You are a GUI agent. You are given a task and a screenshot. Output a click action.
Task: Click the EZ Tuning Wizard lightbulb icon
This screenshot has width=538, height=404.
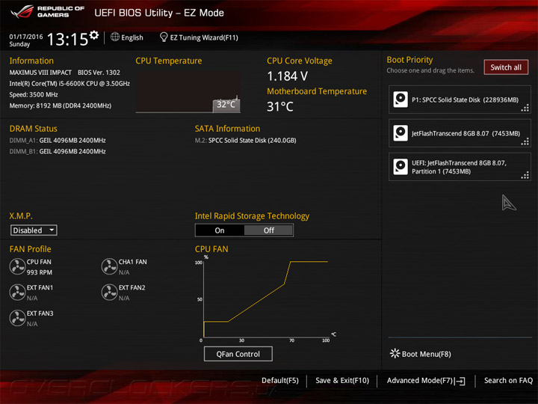tap(164, 37)
